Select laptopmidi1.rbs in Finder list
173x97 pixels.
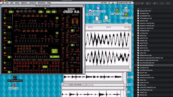145,11
